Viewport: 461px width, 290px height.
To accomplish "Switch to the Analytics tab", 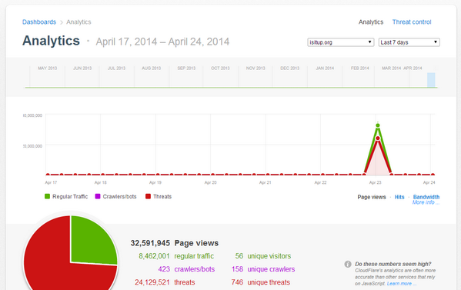I will tap(371, 22).
